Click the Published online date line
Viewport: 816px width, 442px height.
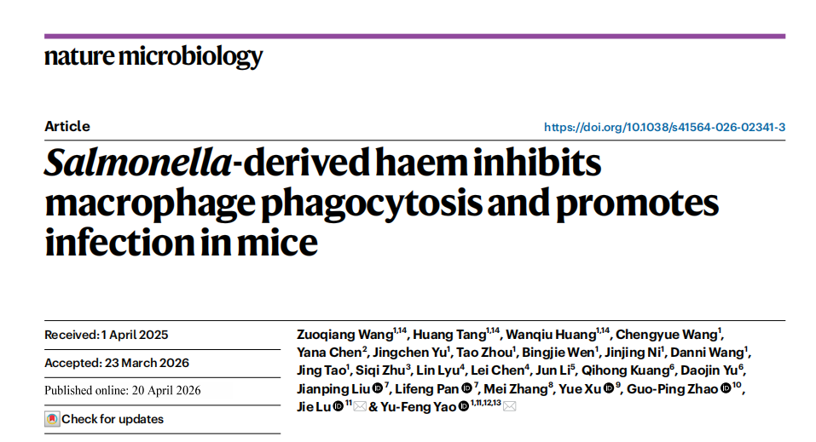tap(122, 391)
